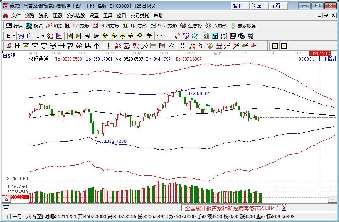Open the 9P四方形 tool
Image resolution: width=339 pixels, height=222 pixels.
pos(106,26)
